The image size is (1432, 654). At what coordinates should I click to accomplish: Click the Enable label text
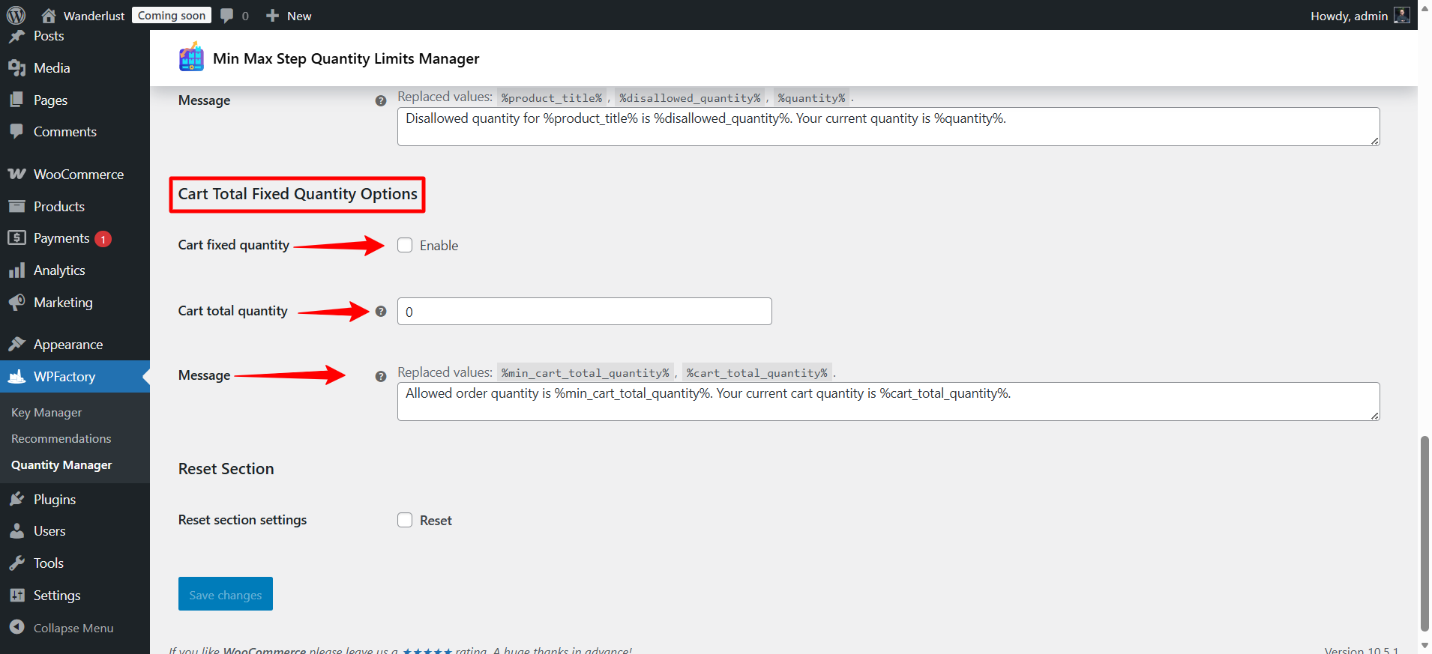(439, 246)
